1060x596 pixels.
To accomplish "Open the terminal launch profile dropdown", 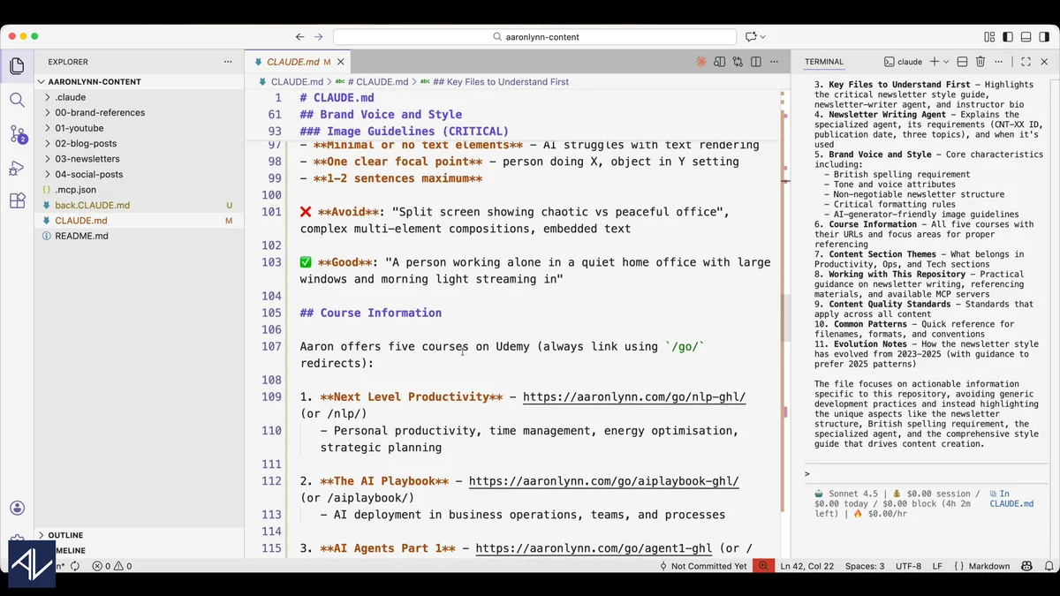I will 946,62.
